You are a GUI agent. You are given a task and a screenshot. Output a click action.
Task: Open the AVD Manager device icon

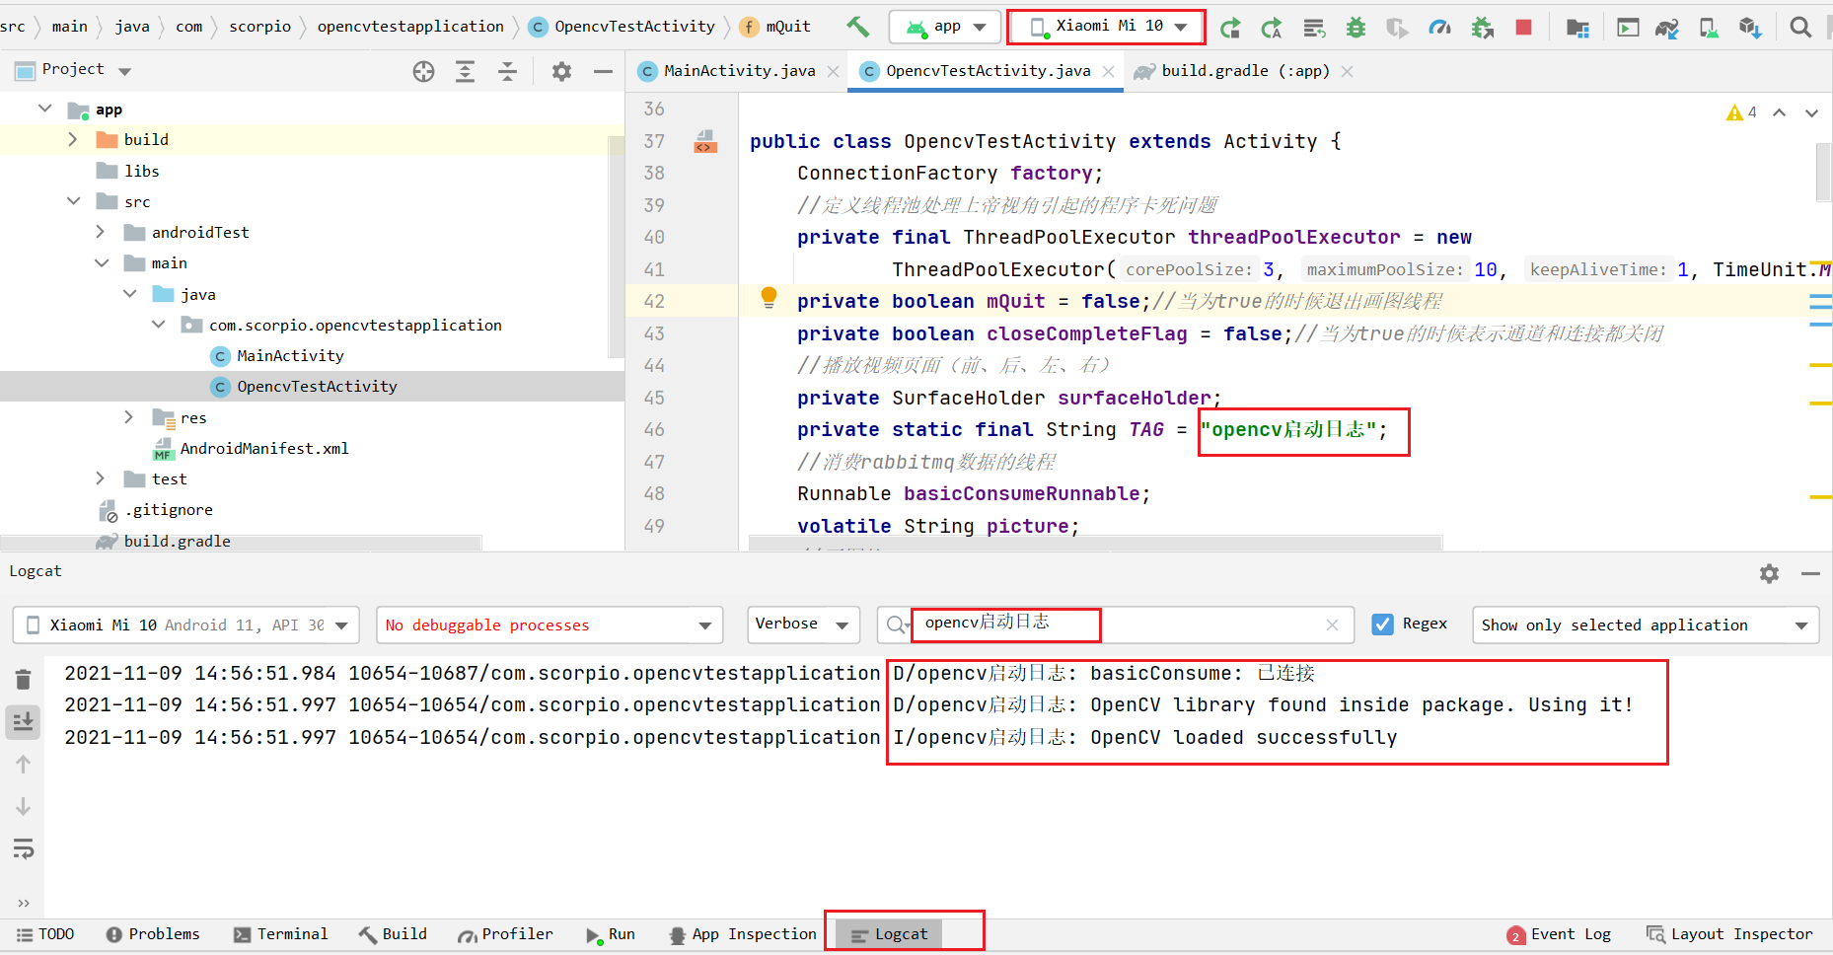[1709, 28]
